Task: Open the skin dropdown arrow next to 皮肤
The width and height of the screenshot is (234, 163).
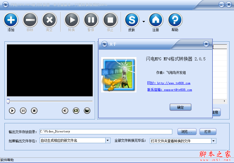Action: tap(143, 22)
